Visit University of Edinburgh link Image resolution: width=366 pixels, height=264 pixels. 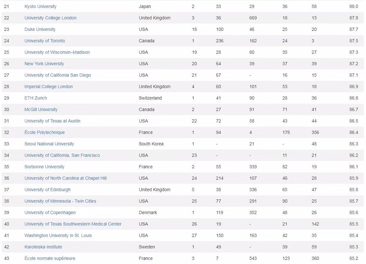(47, 190)
